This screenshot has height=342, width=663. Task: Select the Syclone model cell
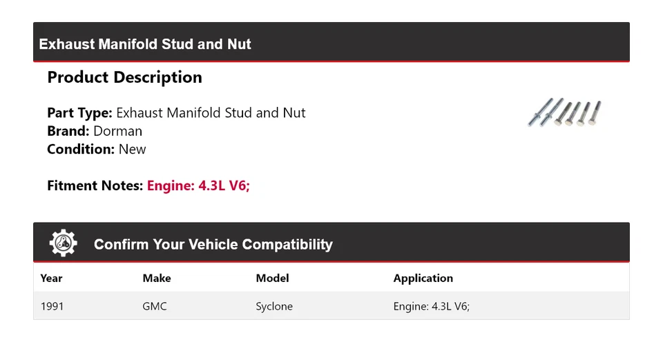(274, 306)
